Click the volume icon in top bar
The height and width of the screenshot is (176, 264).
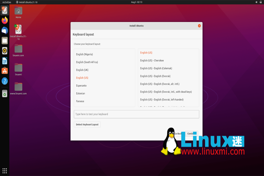coord(257,2)
